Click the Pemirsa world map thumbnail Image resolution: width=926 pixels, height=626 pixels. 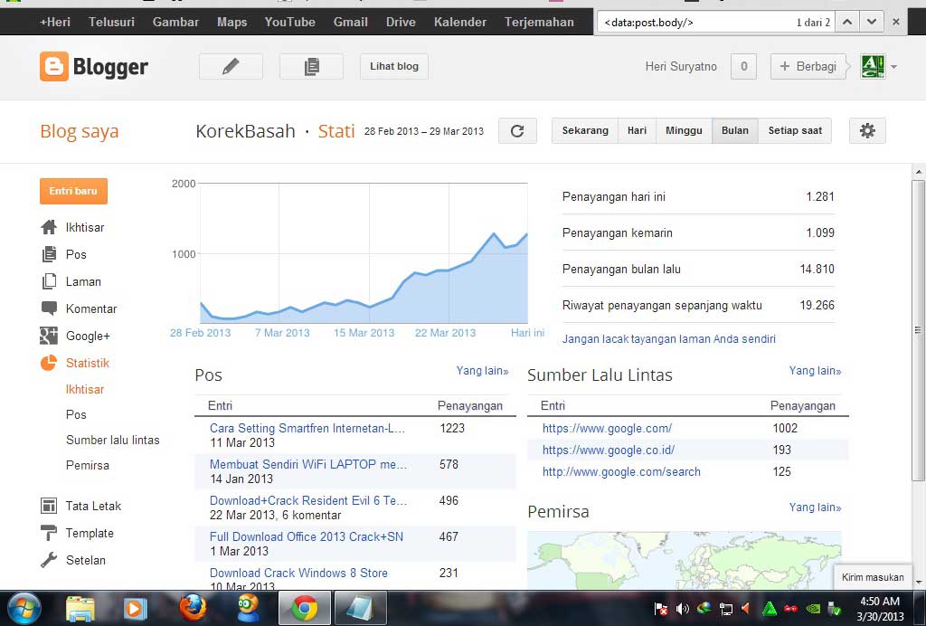click(x=685, y=560)
